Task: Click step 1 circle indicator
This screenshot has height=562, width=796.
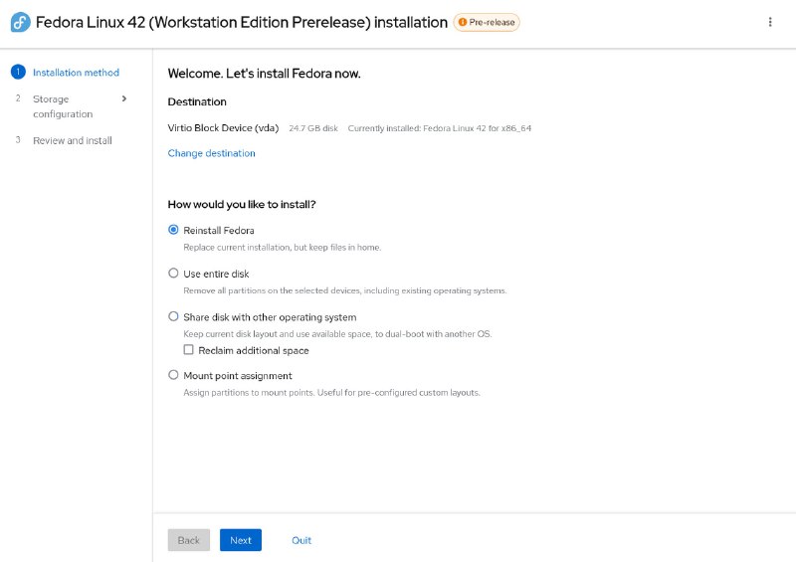Action: pos(18,72)
